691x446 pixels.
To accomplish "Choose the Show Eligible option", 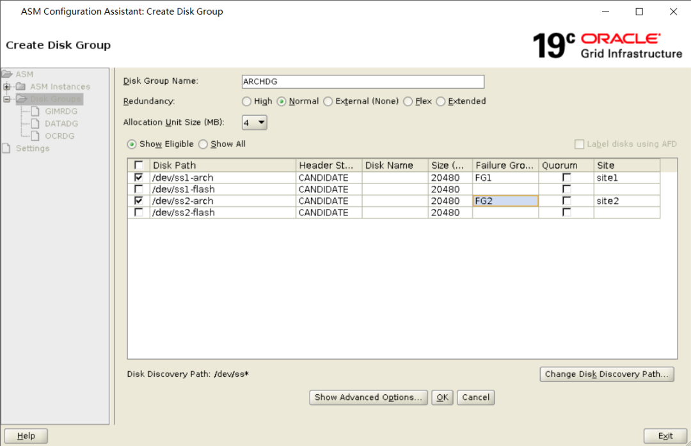I will [x=131, y=144].
